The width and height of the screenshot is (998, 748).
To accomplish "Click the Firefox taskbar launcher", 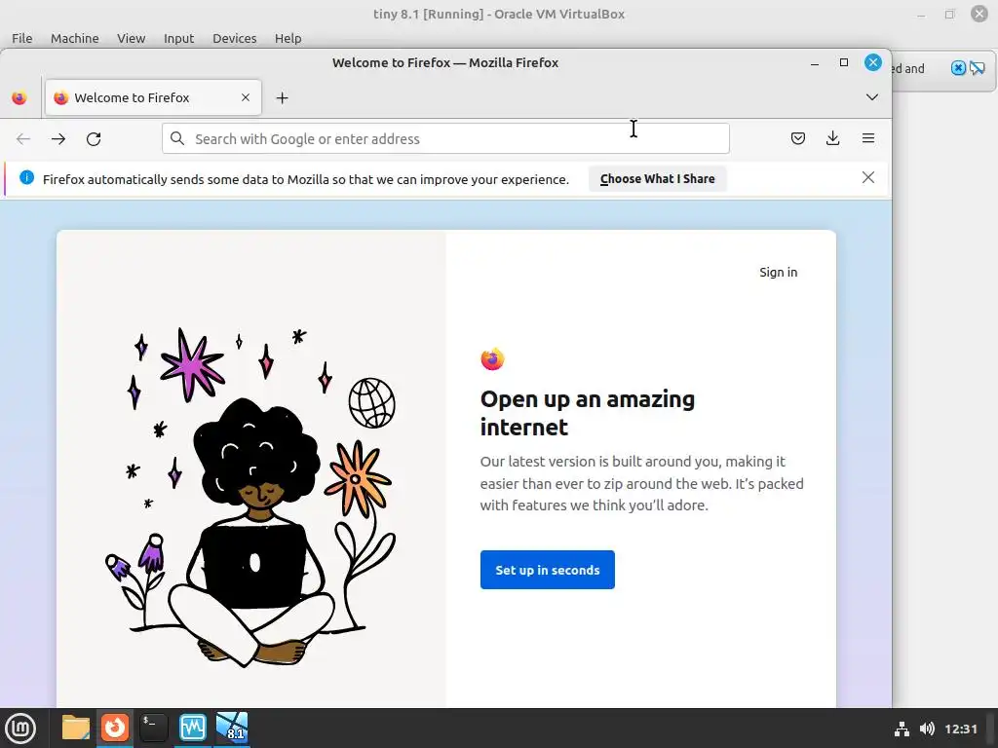I will click(115, 728).
